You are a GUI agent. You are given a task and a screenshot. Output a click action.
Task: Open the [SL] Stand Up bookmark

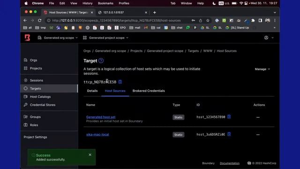tap(238, 28)
